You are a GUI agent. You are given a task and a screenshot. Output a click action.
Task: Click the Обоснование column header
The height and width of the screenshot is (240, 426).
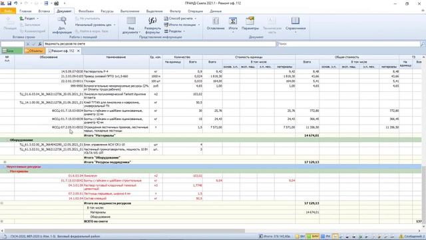pyautogui.click(x=49, y=57)
